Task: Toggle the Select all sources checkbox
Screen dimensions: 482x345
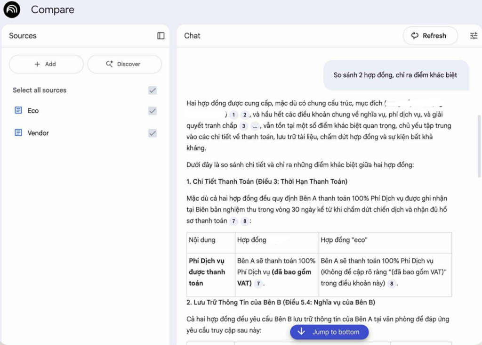Action: [x=153, y=90]
